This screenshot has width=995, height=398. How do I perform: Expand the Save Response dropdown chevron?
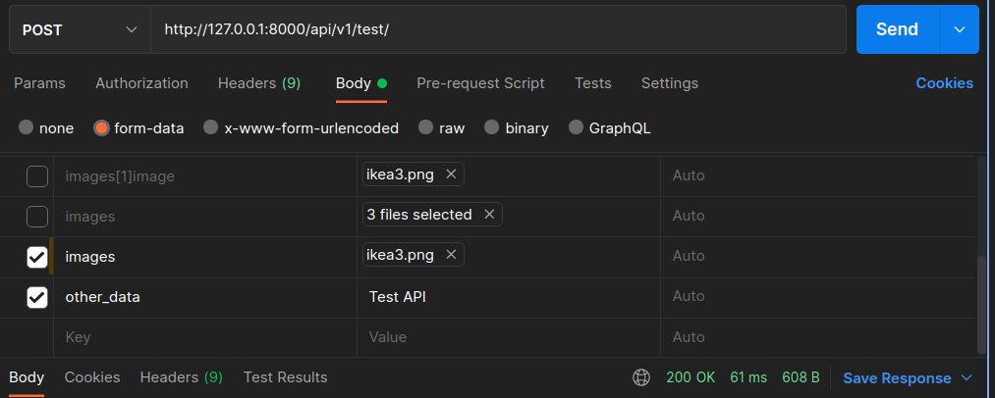tap(966, 378)
